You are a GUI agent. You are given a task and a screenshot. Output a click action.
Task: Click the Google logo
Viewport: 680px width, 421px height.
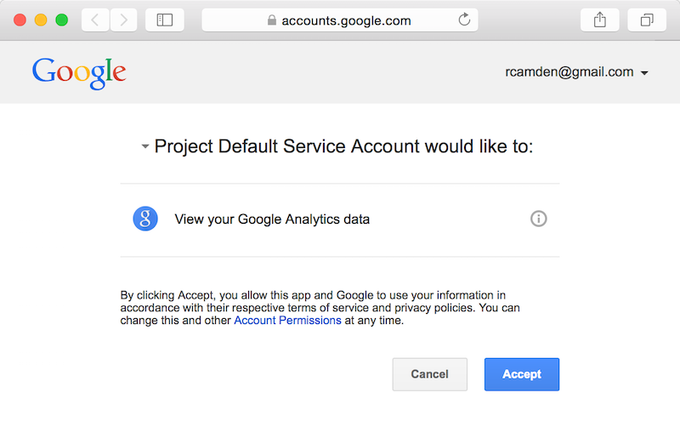79,73
